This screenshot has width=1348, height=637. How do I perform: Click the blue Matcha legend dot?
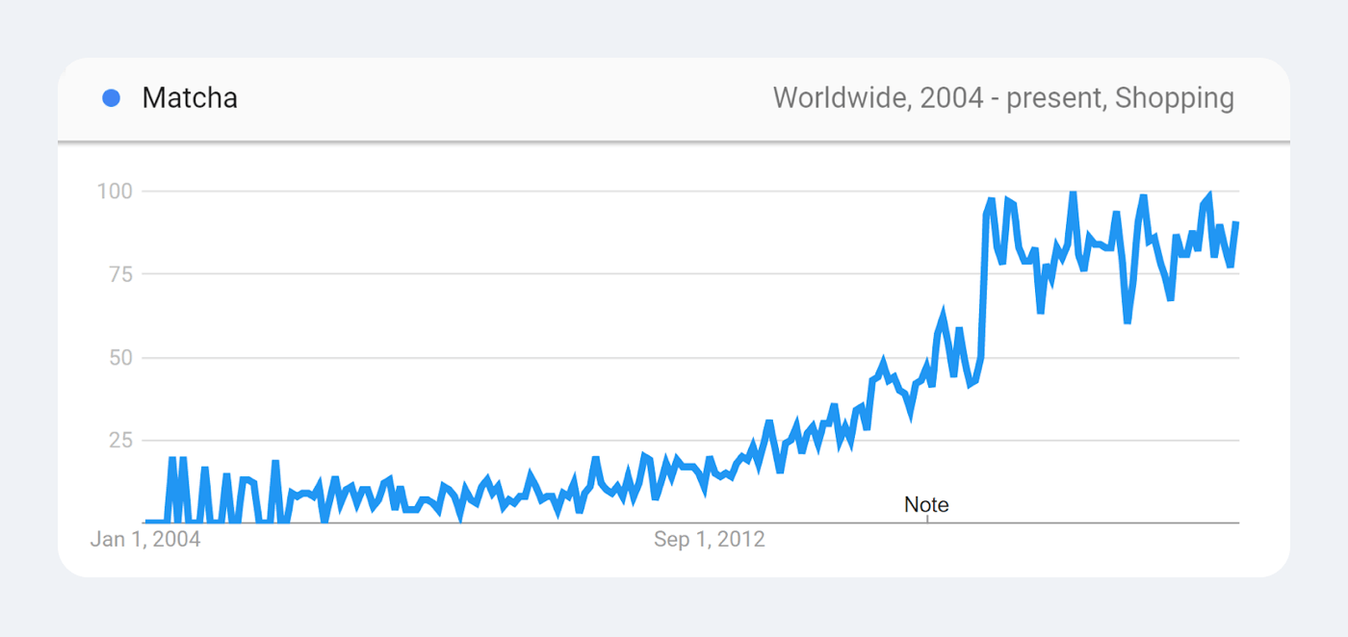pyautogui.click(x=111, y=98)
